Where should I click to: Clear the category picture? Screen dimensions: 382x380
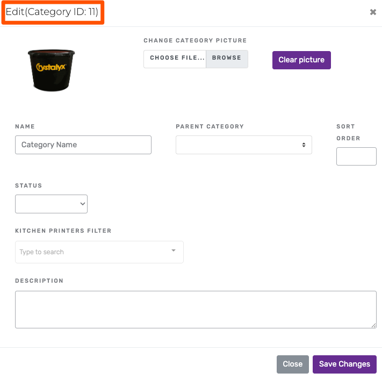point(301,60)
